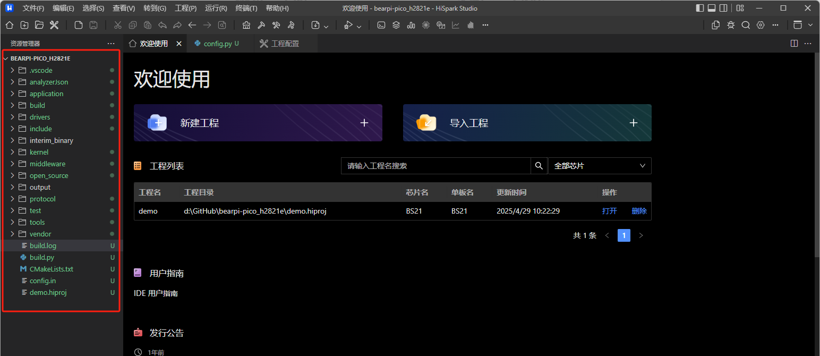The height and width of the screenshot is (356, 820).
Task: Close the 欢迎使用 tab
Action: tap(179, 44)
